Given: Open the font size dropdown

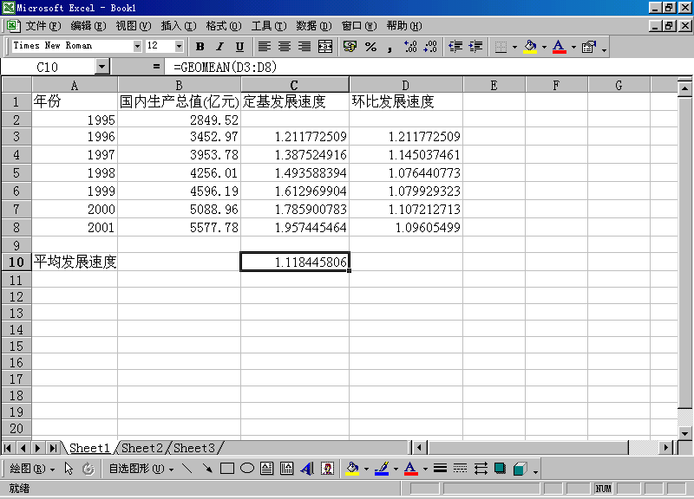Looking at the screenshot, I should click(x=179, y=46).
